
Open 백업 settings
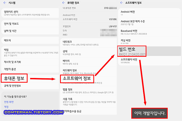(x=30, y=52)
